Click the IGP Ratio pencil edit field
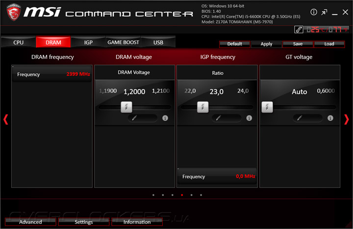Screen dimensions: 353x229 227,118
